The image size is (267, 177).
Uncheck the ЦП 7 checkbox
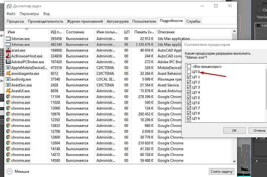[x=189, y=108]
